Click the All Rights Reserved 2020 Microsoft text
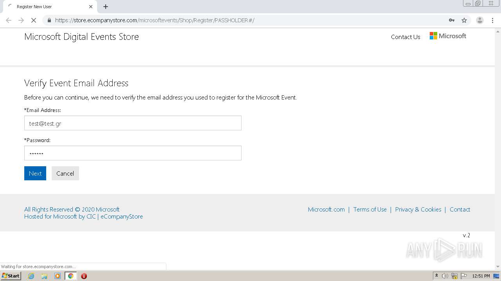Viewport: 501px width, 281px height. (72, 210)
